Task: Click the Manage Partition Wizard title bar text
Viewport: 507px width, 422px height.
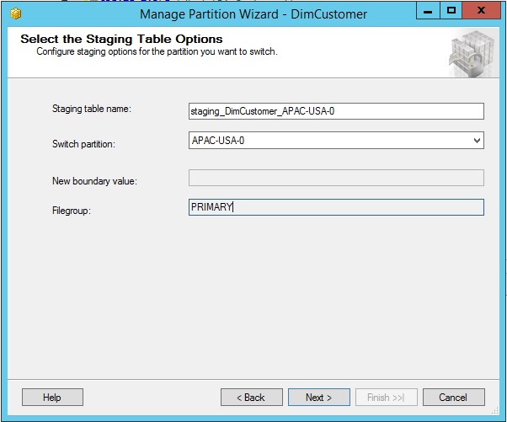Action: point(253,14)
